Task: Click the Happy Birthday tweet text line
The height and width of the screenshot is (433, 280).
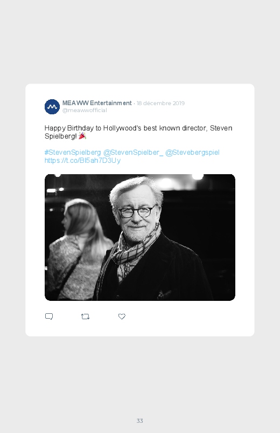Action: click(138, 128)
